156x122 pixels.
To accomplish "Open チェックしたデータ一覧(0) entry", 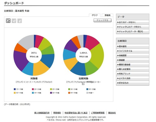I will 133,31.
